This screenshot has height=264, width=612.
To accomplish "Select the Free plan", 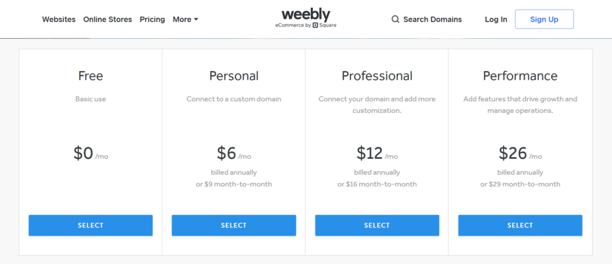I will pos(90,225).
